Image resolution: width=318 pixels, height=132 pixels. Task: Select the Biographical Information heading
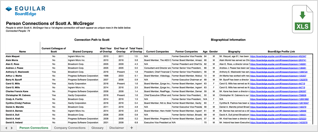(228, 40)
